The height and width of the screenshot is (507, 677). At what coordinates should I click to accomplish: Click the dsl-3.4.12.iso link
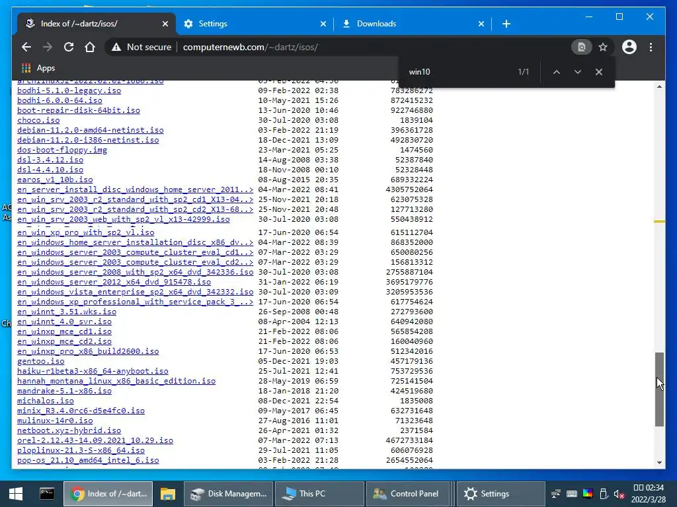50,160
